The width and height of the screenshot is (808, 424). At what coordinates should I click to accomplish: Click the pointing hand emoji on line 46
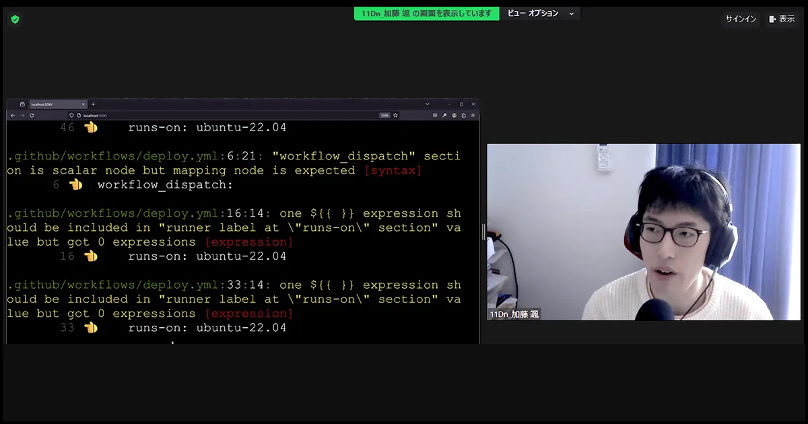pos(91,127)
